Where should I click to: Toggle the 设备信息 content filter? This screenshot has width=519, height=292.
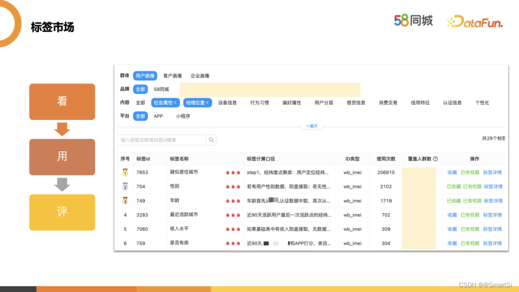[227, 103]
